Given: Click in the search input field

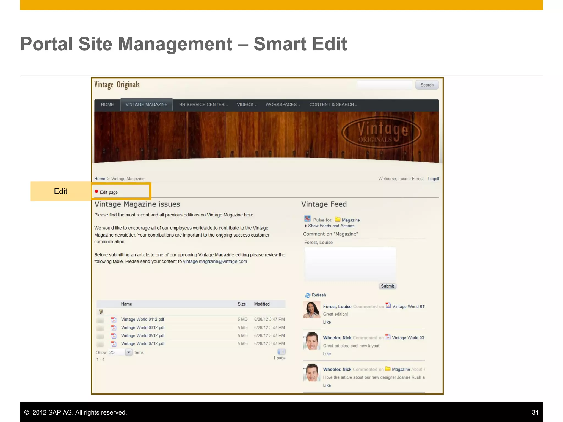Looking at the screenshot, I should coord(385,85).
